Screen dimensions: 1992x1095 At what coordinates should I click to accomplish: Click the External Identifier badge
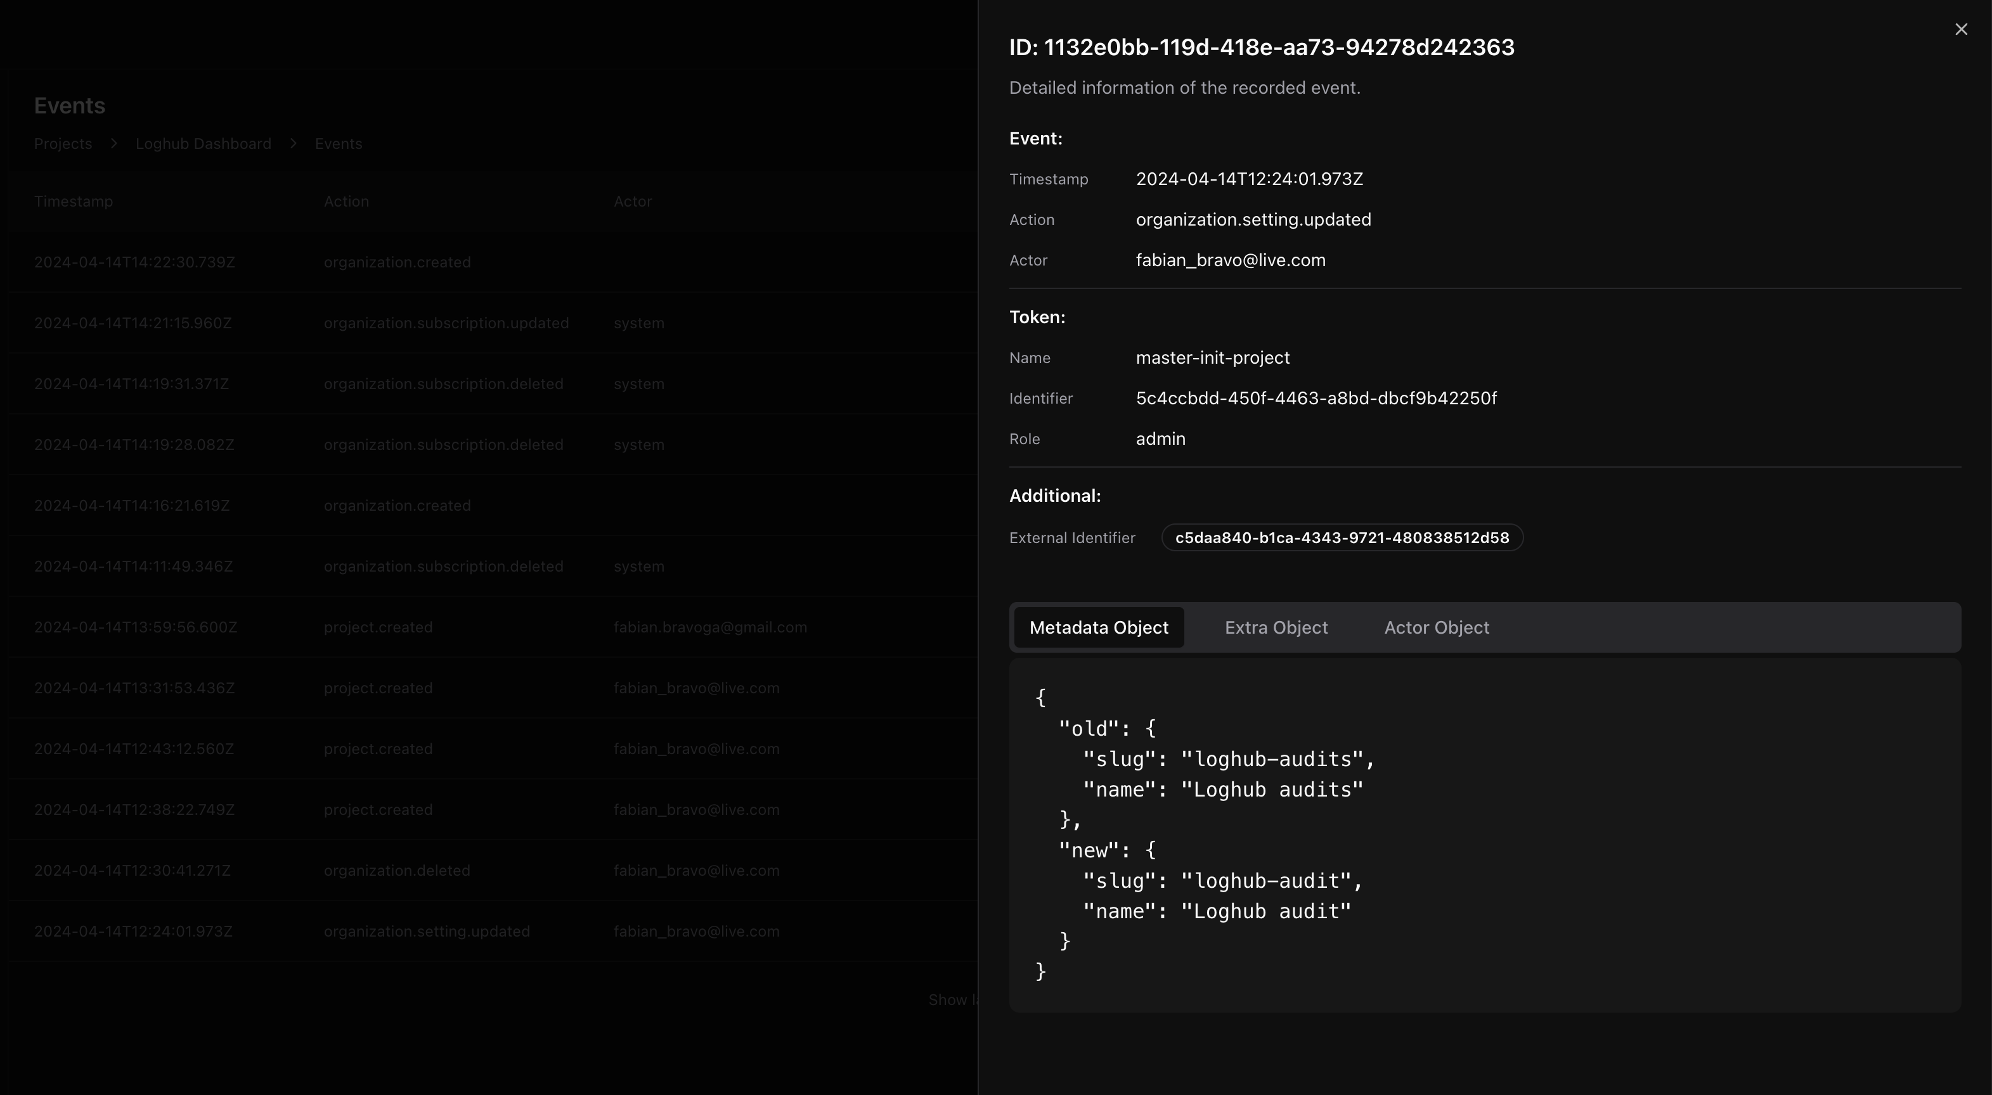click(x=1342, y=538)
